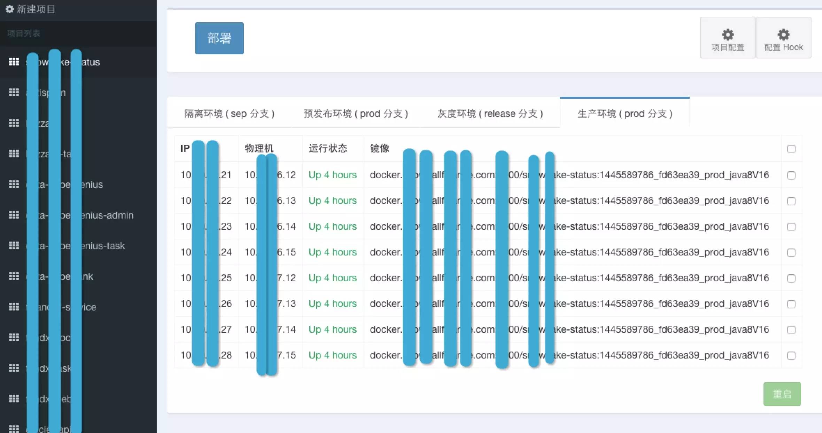Click the 项目列表 sidebar heading
The height and width of the screenshot is (433, 822).
[x=24, y=33]
